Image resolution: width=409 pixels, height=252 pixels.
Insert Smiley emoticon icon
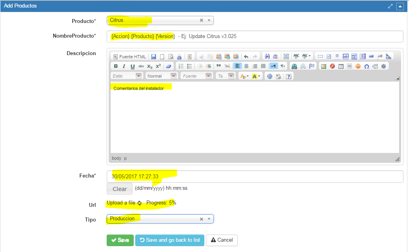click(358, 66)
